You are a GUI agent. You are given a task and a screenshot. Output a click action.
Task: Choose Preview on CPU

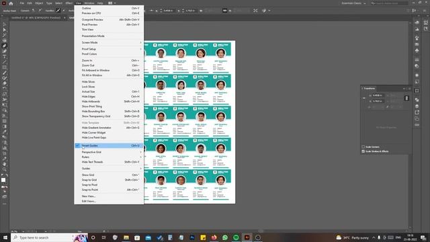pos(109,13)
